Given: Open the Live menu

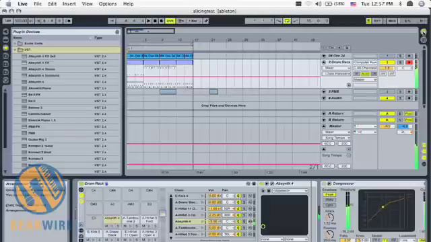Looking at the screenshot, I should (x=22, y=4).
